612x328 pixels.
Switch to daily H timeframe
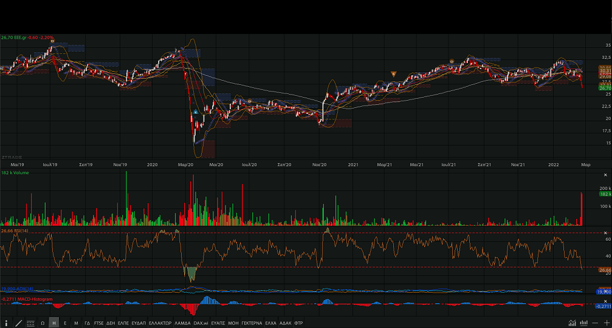pyautogui.click(x=54, y=323)
